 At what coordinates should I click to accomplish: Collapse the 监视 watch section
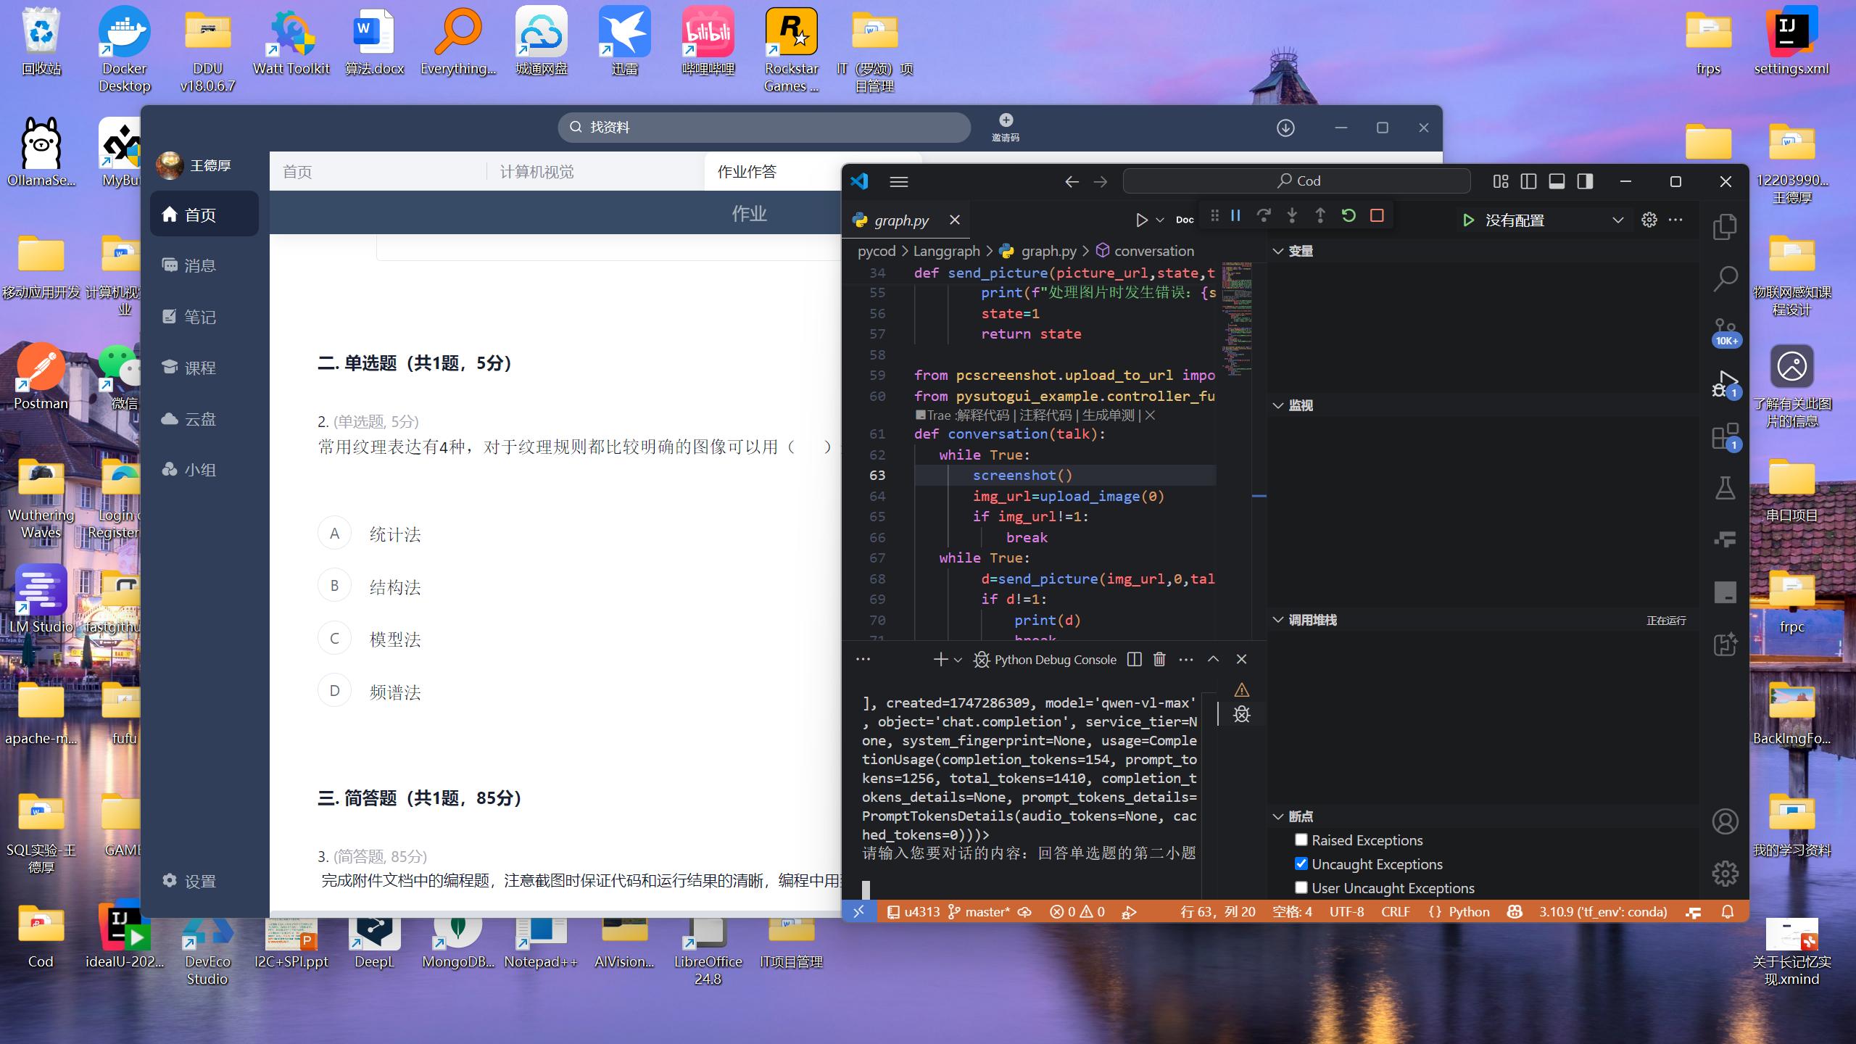(1277, 405)
